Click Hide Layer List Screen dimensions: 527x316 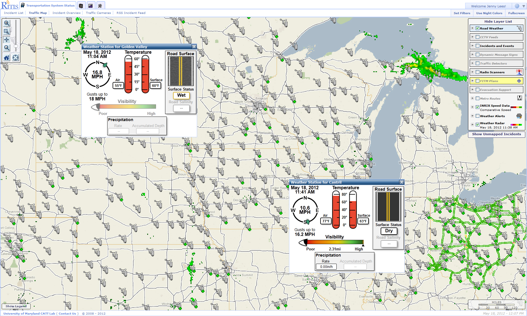(498, 22)
